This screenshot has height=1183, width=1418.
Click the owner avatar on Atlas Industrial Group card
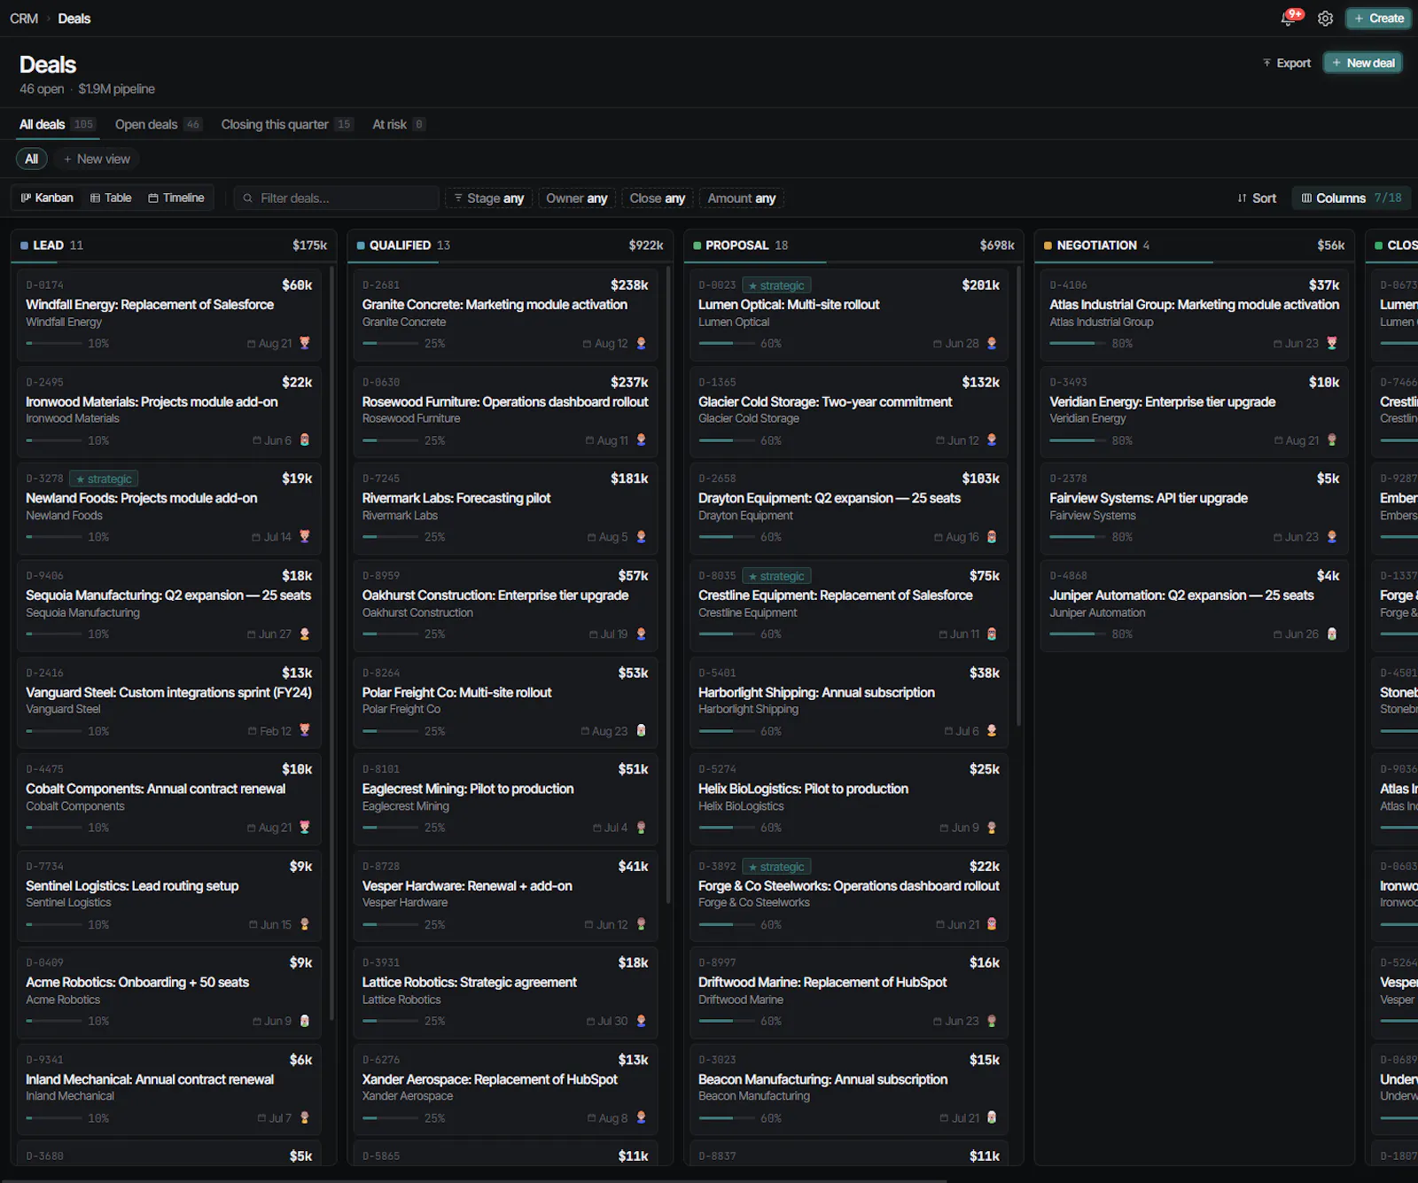coord(1332,343)
